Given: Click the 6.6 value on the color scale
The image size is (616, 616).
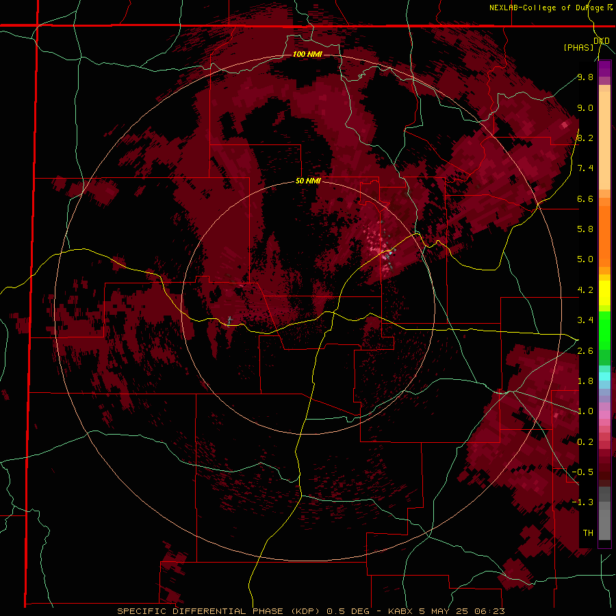Looking at the screenshot, I should [585, 198].
